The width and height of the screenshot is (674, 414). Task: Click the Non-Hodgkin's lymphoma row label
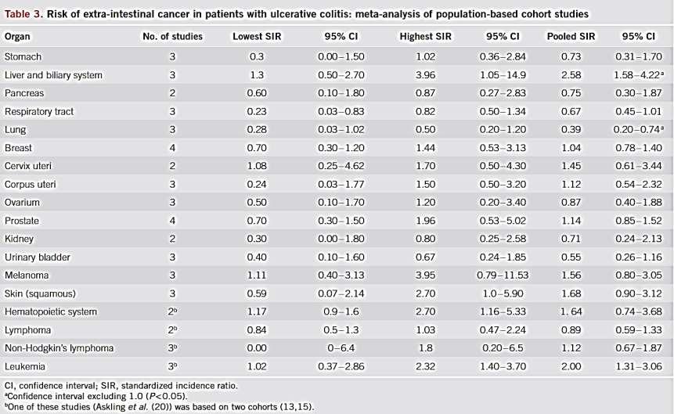click(59, 348)
